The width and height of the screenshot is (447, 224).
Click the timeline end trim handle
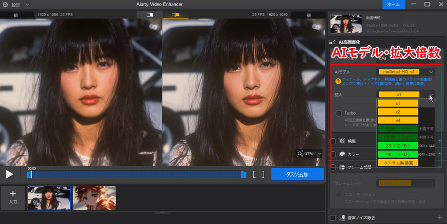[x=244, y=174]
